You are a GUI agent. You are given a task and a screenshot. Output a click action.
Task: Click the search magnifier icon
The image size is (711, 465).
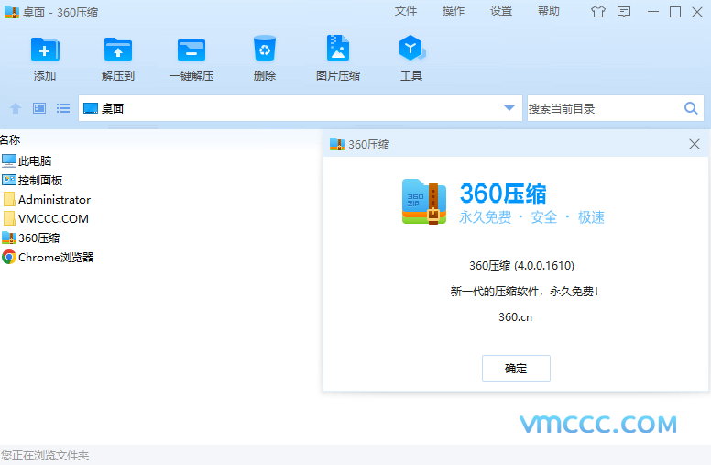click(x=692, y=108)
